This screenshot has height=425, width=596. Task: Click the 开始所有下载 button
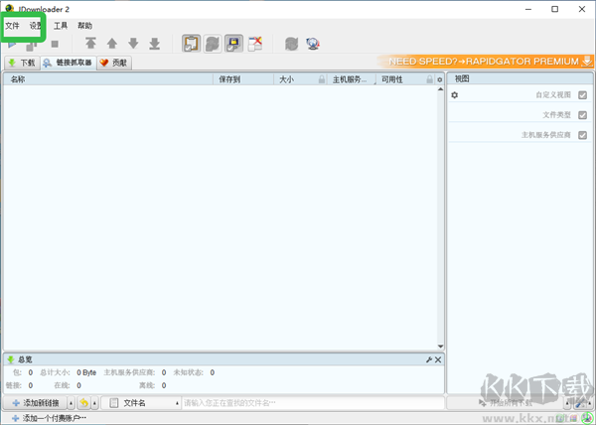pos(506,403)
